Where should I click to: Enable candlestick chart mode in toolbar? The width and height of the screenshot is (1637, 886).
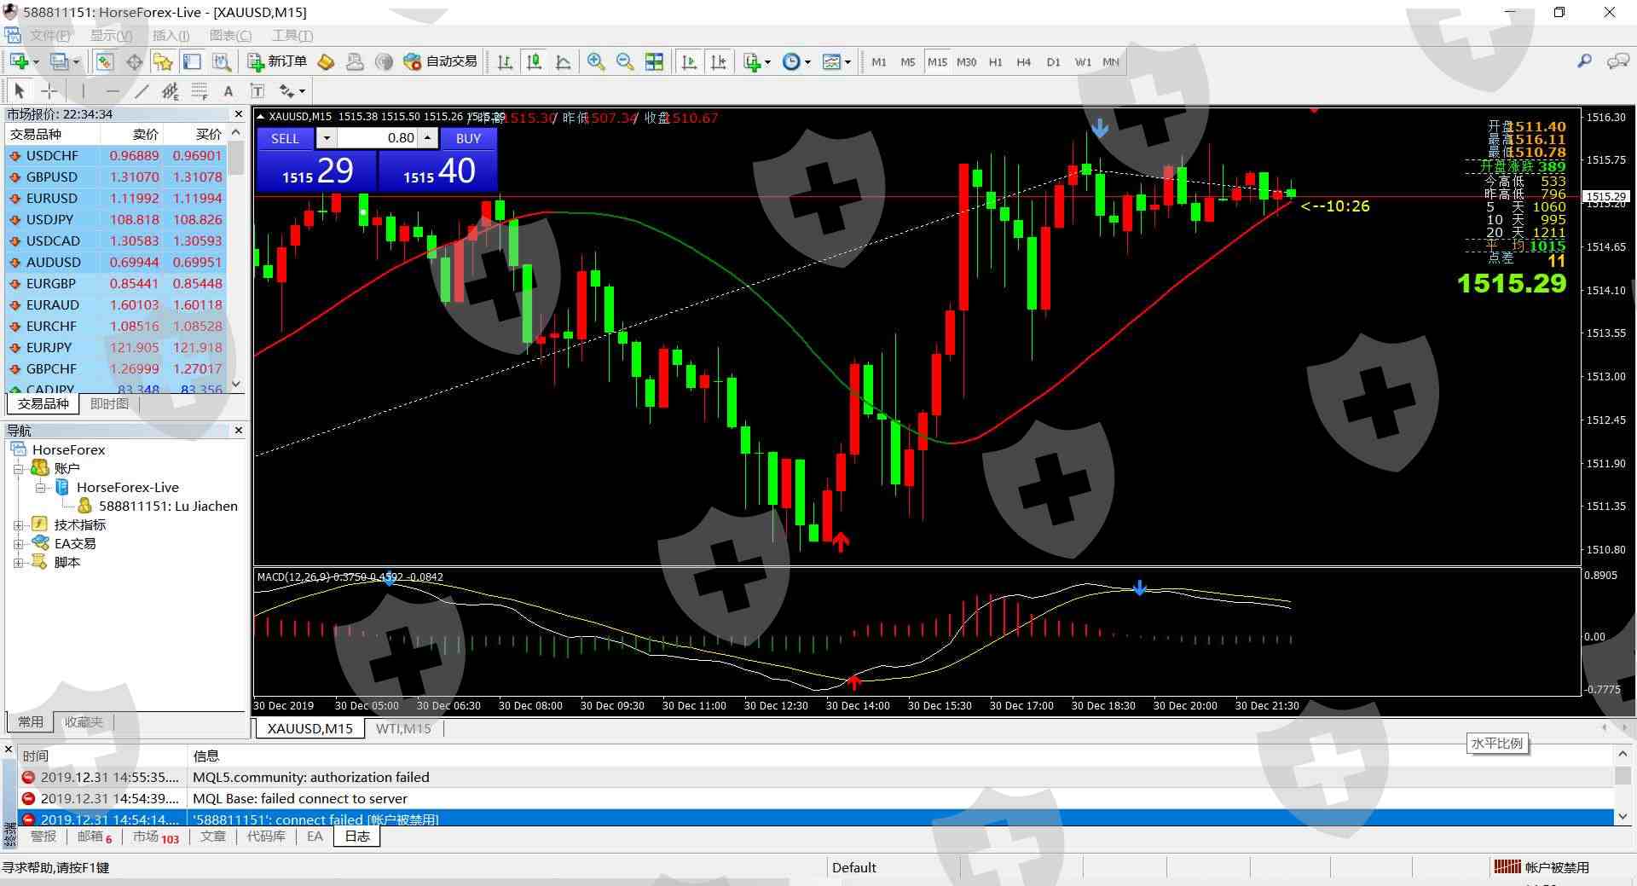pyautogui.click(x=535, y=61)
